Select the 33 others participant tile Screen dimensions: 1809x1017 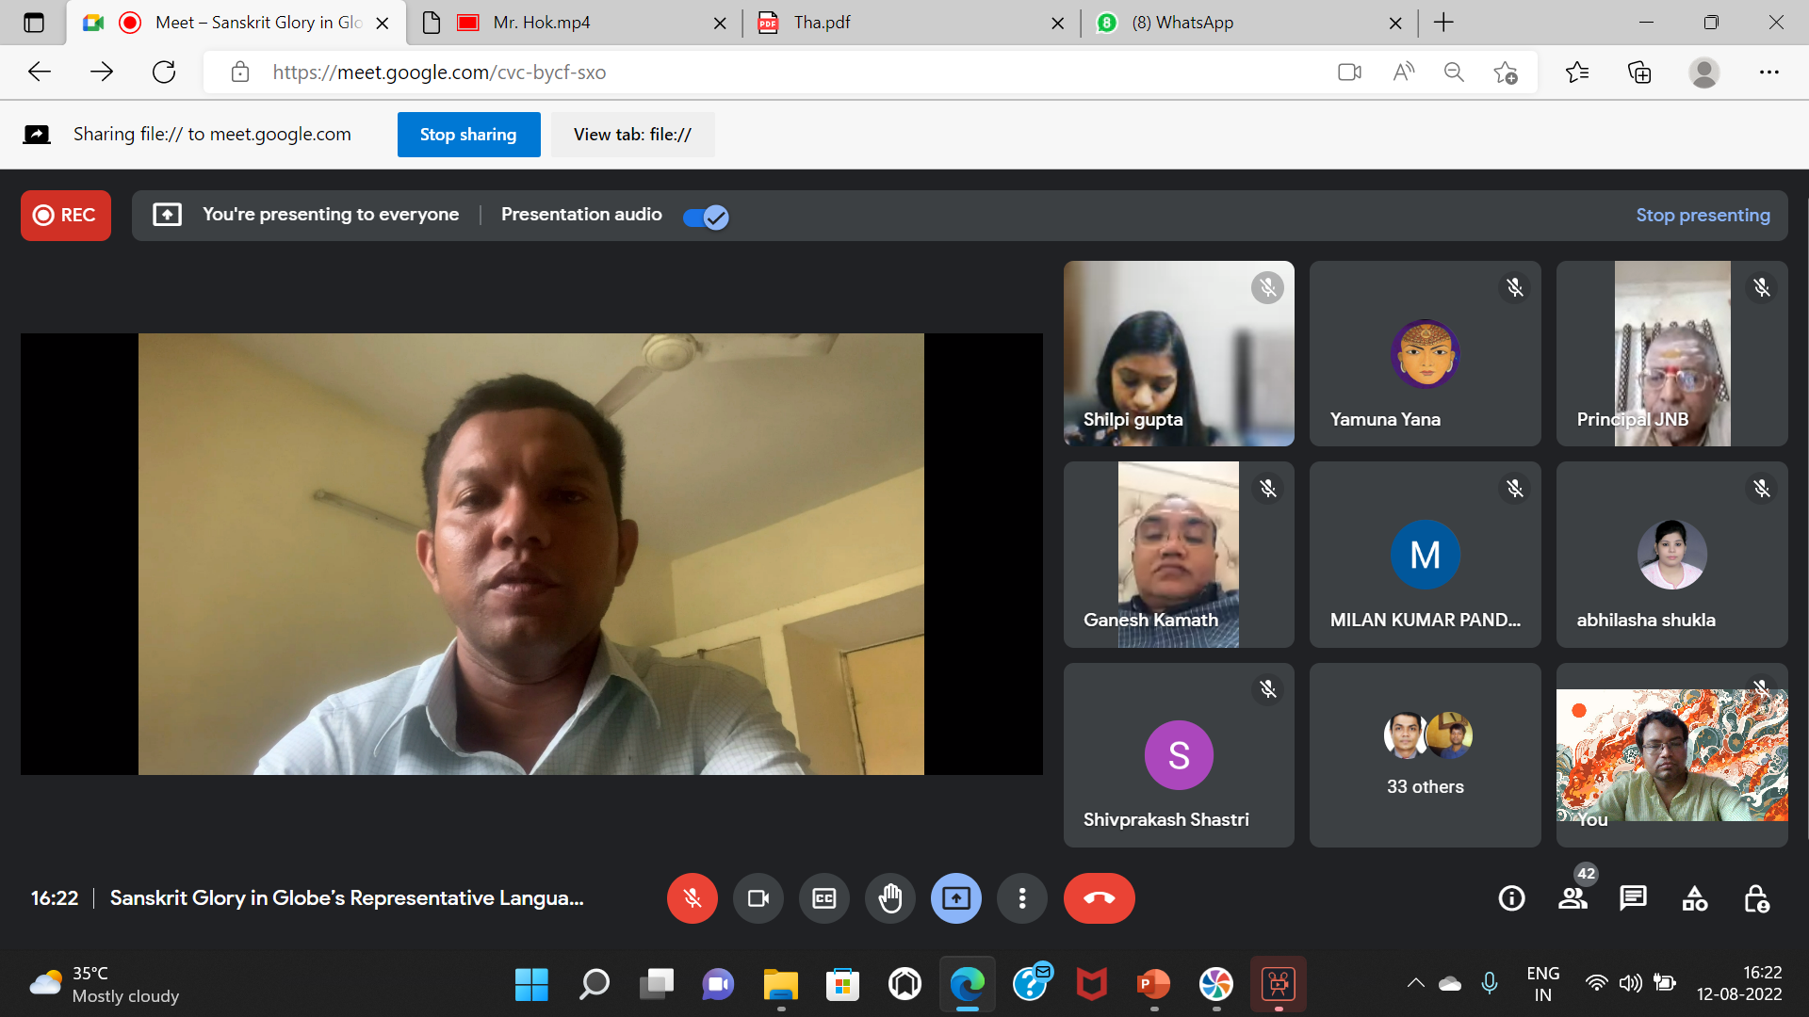(1425, 755)
